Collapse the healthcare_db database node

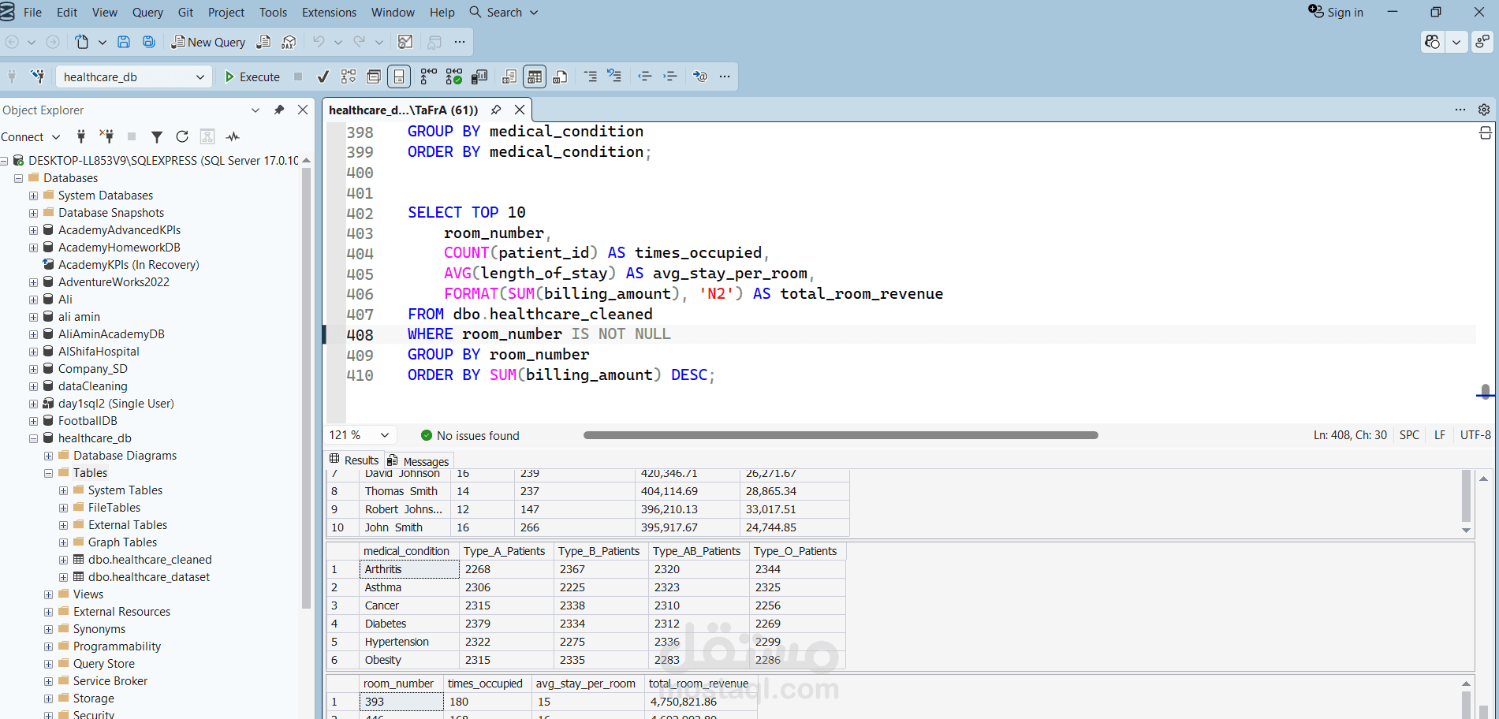pos(33,438)
